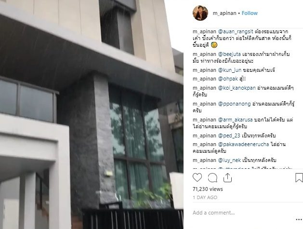This screenshot has width=303, height=229.
Task: Open m_apinan profile picture
Action: point(200,13)
